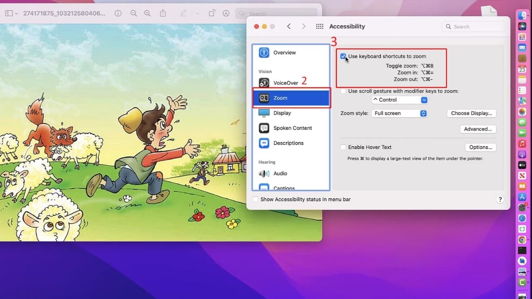Open Launchpad from the Dock

(x=522, y=37)
